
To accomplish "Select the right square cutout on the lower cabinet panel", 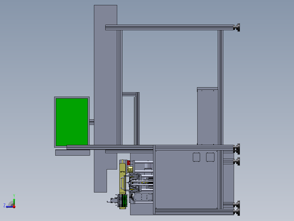I will [210, 157].
